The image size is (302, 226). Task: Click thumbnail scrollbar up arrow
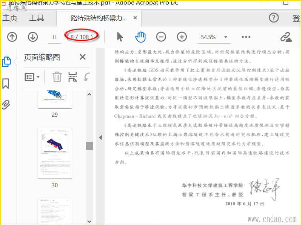pos(89,95)
